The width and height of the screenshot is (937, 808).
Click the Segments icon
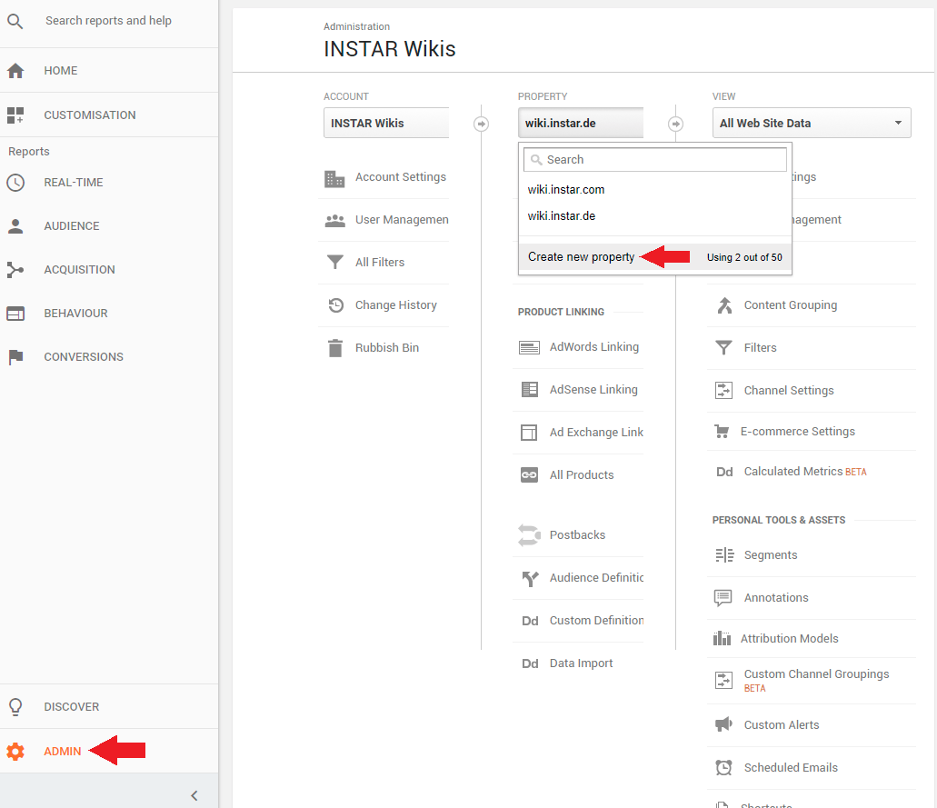pos(724,555)
